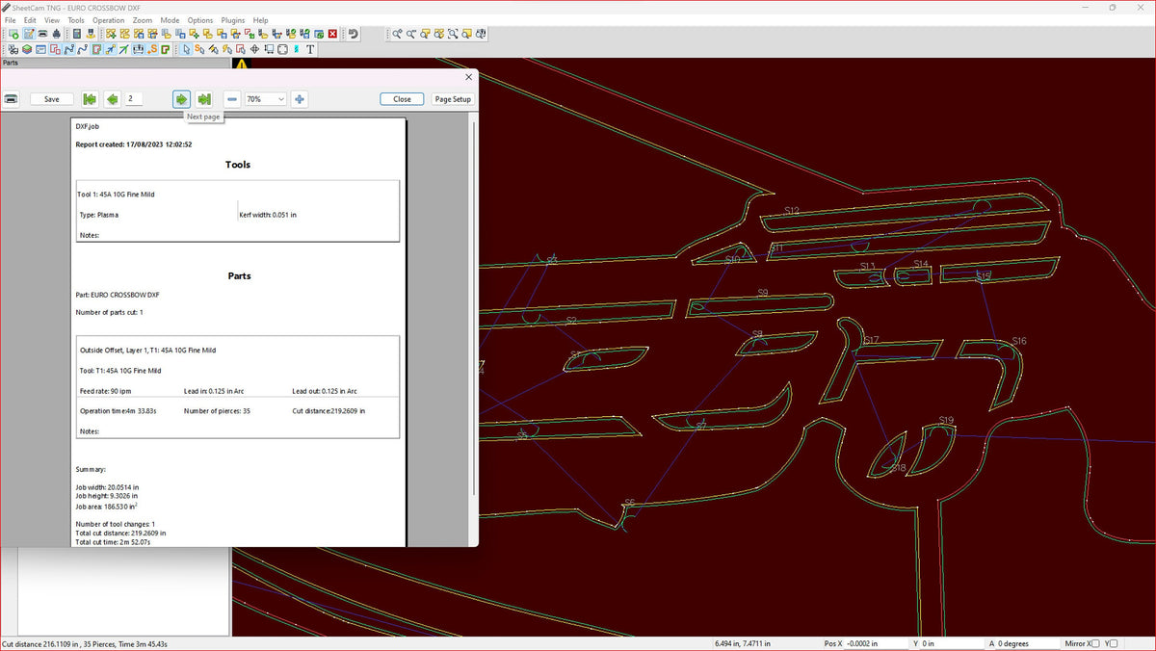
Task: Open the 70% zoom level dropdown
Action: pyautogui.click(x=265, y=99)
